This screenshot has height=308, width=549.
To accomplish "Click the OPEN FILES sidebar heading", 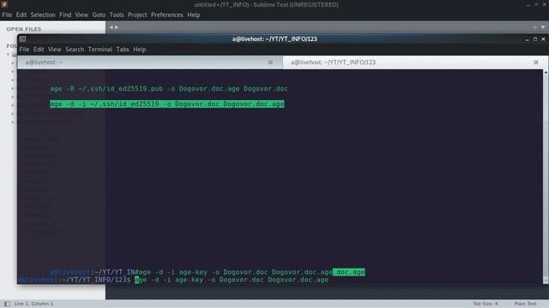I will [24, 29].
